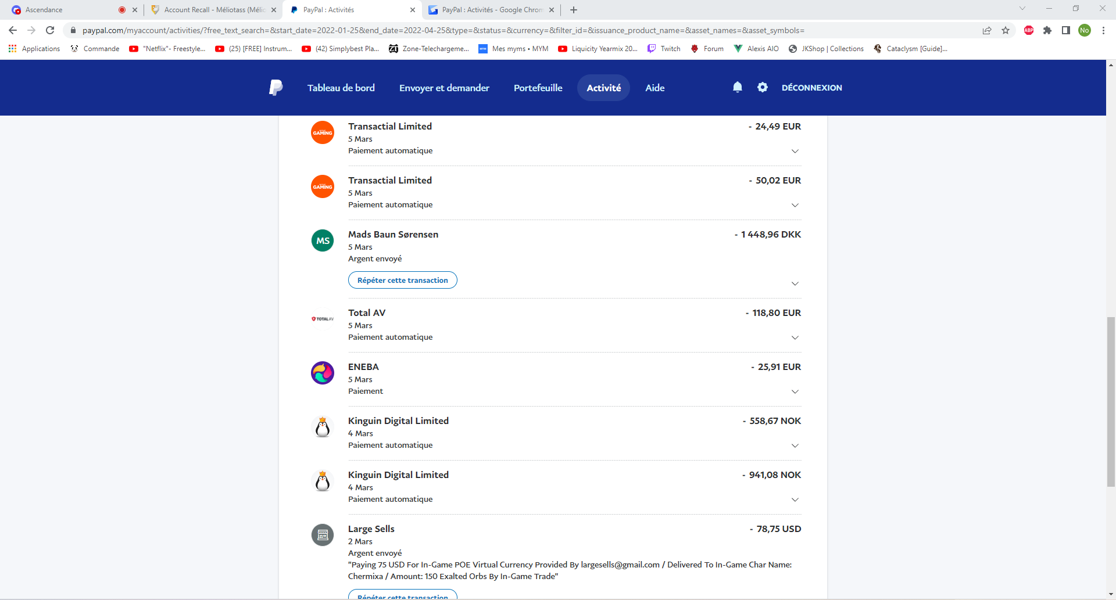Open a new browser tab
The width and height of the screenshot is (1116, 600).
574,10
